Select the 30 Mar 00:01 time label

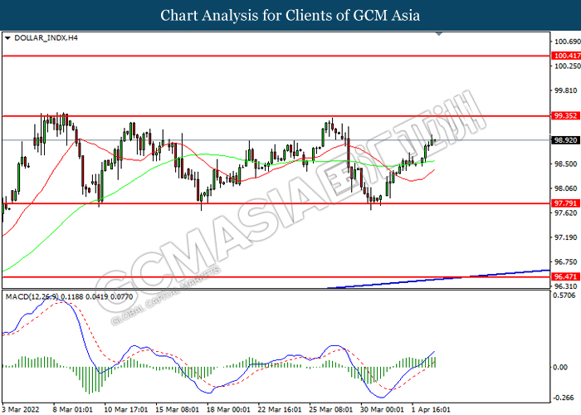[x=382, y=409]
